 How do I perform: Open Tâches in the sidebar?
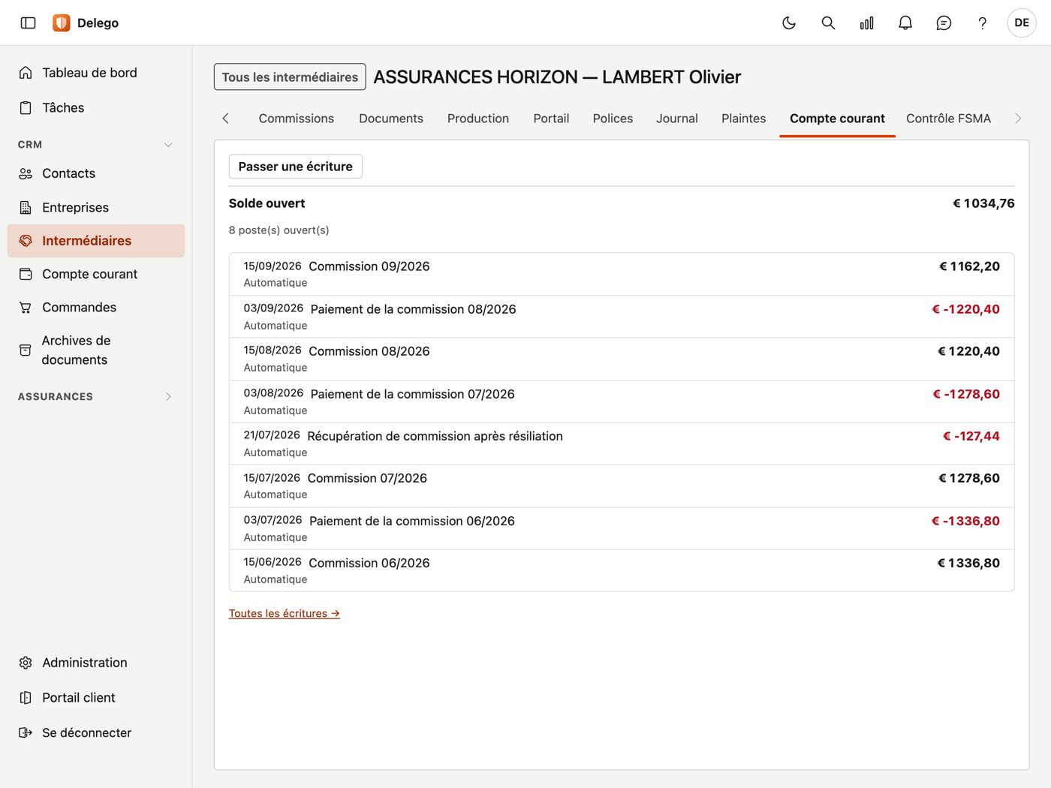point(96,107)
